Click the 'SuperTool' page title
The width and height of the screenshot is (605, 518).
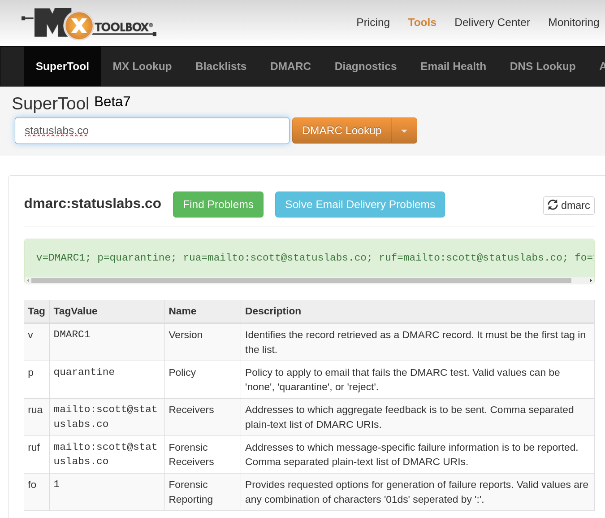[x=51, y=104]
